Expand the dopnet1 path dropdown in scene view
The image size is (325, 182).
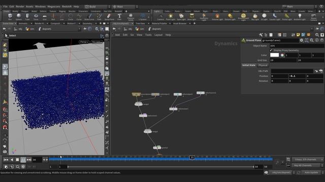(79, 29)
